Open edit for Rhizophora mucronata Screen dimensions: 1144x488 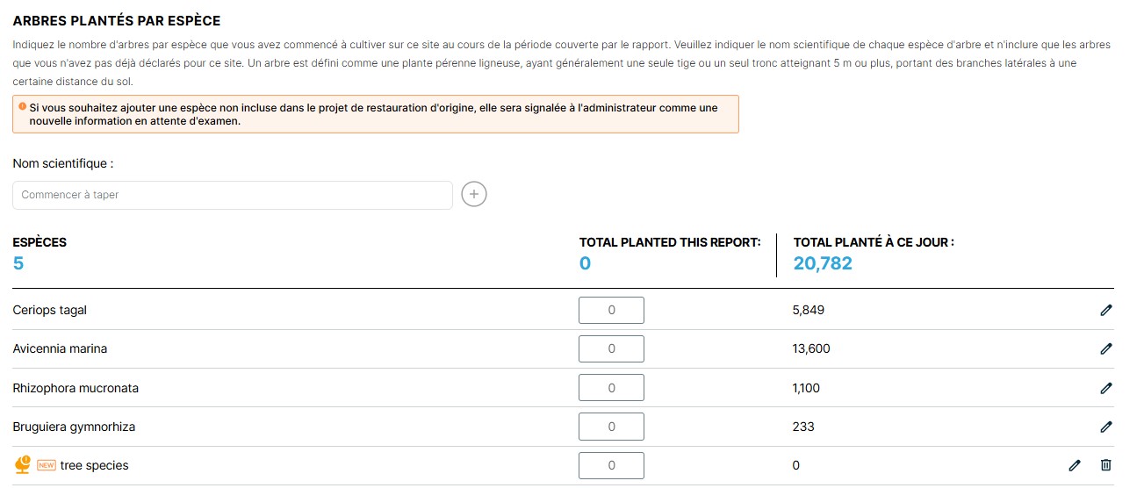(1106, 388)
